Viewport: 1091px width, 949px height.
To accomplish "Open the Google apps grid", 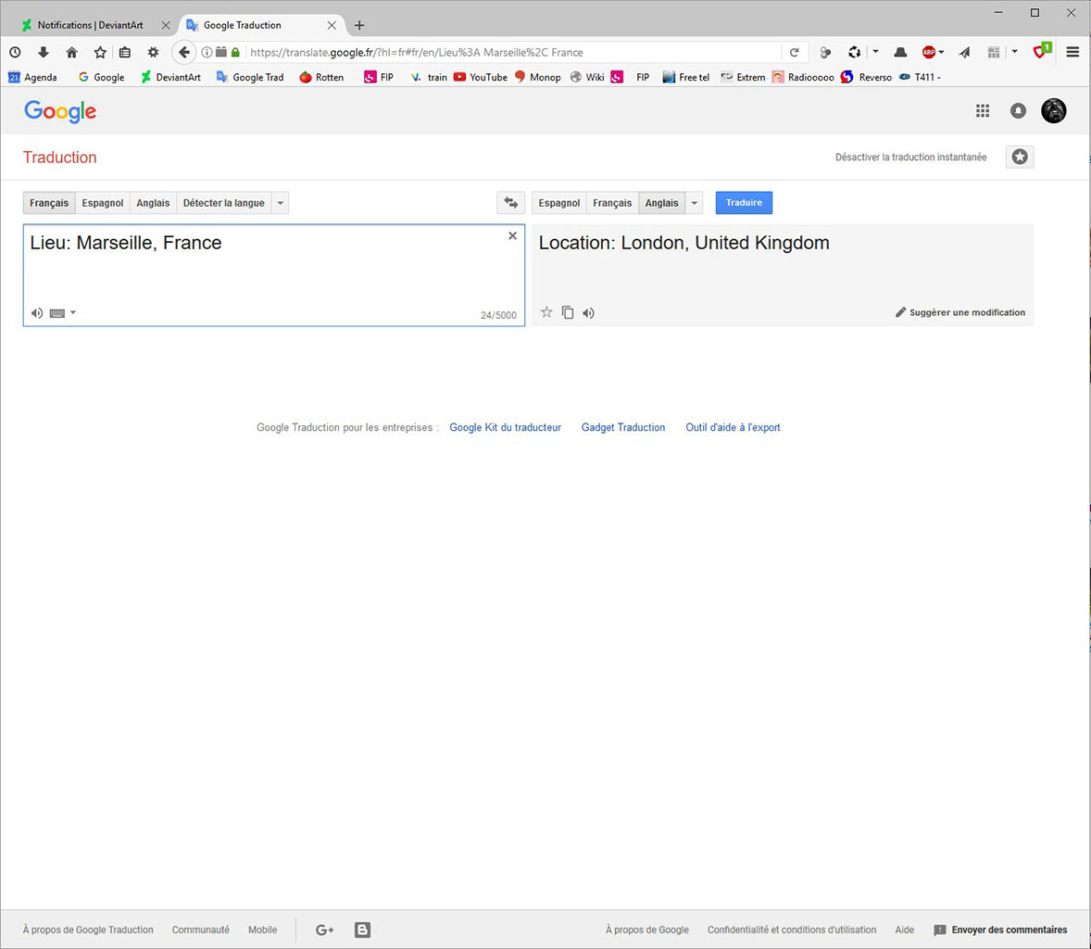I will 983,110.
